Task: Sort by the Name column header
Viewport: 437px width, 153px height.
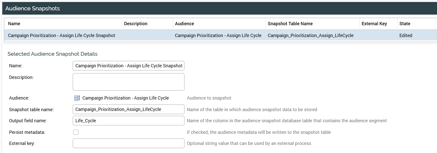Action: 14,24
